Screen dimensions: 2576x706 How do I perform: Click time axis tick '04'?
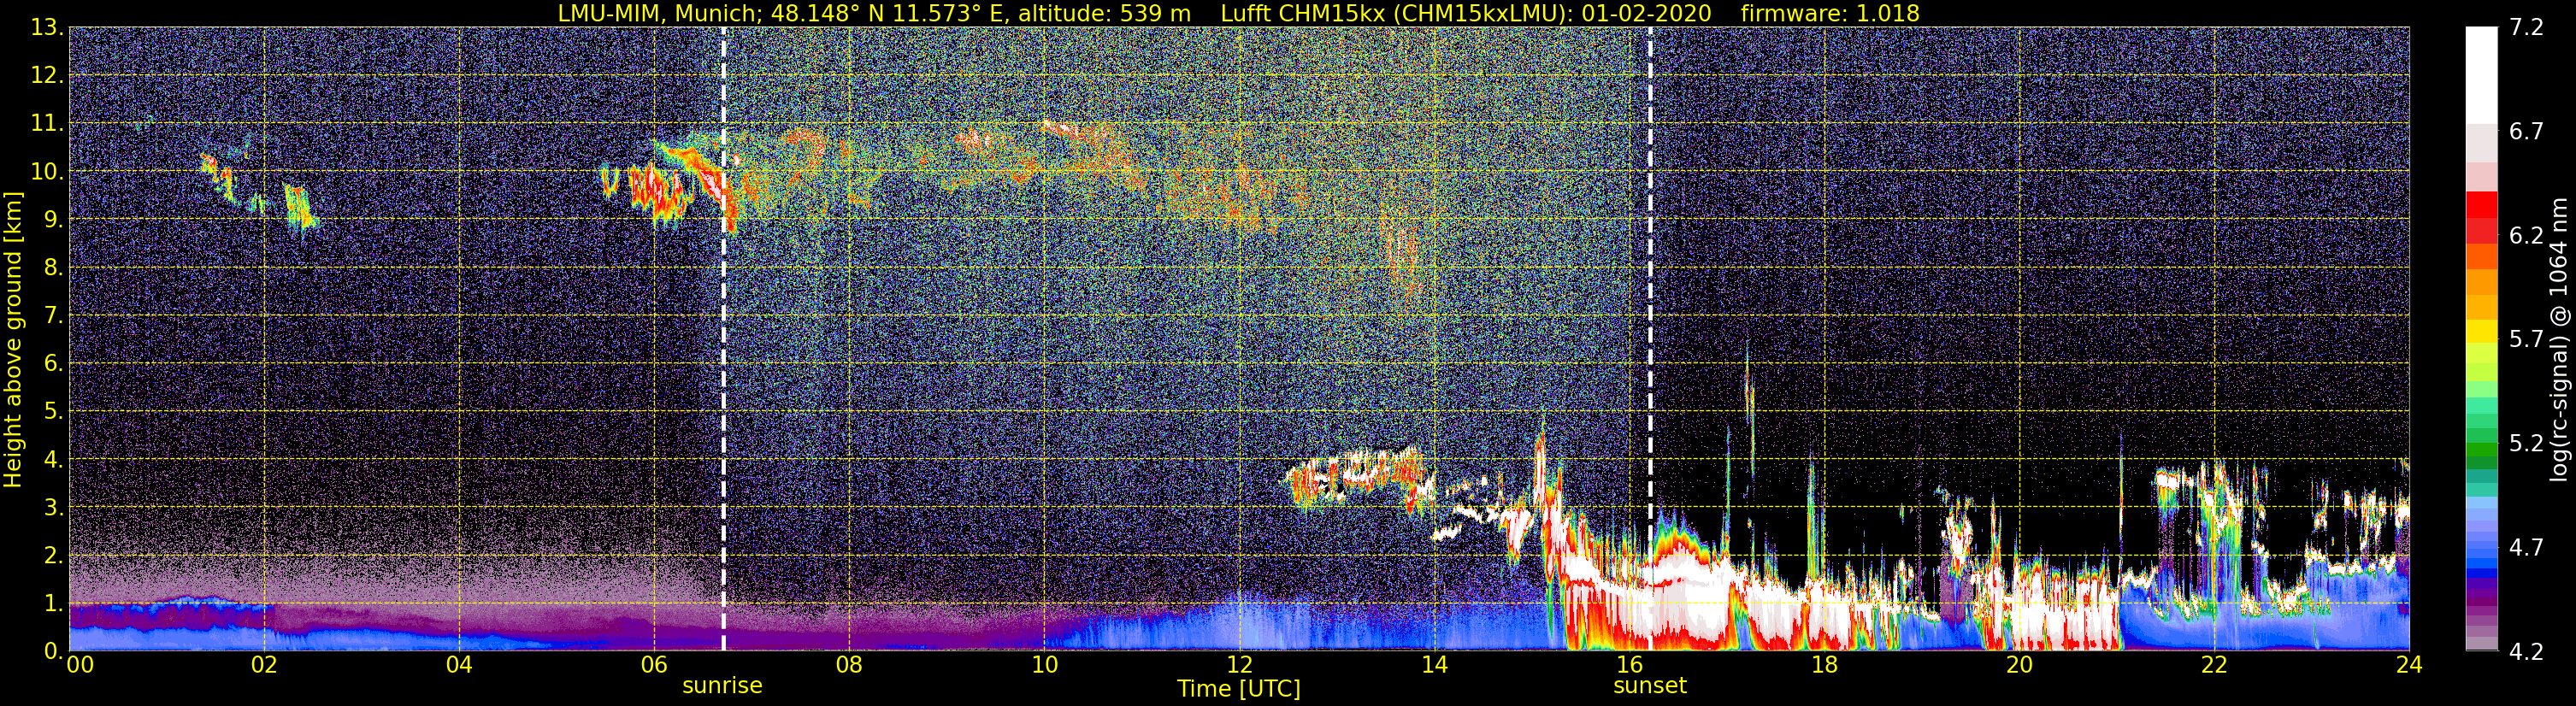[x=459, y=665]
